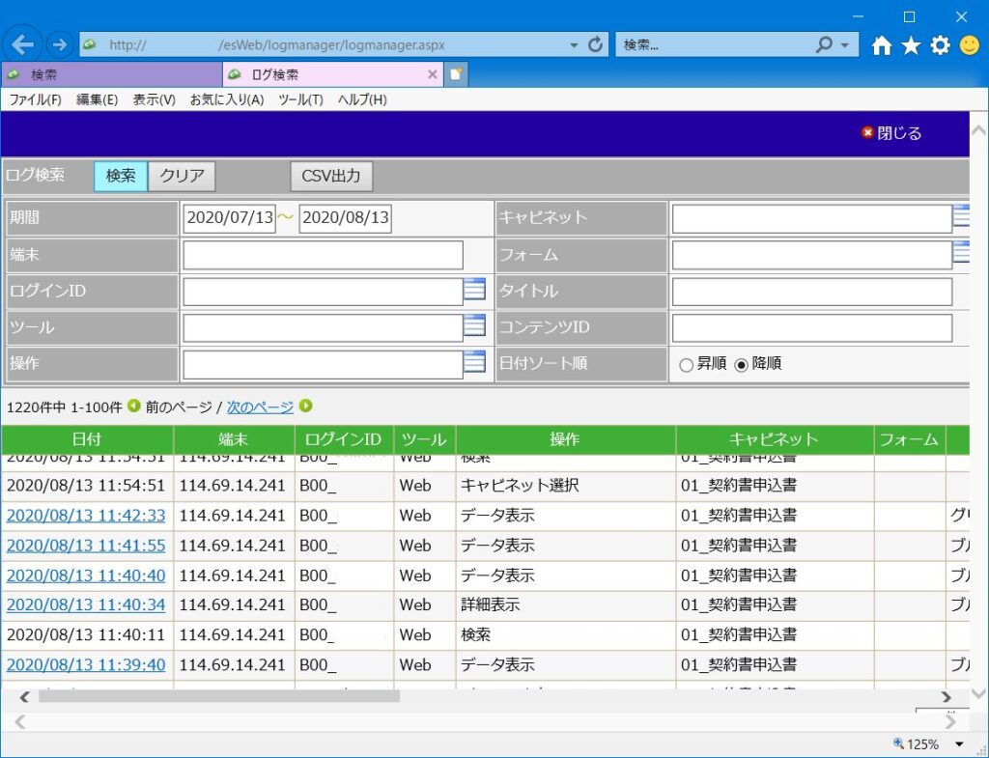Viewport: 989px width, 758px height.
Task: Go to 次のページ link
Action: (x=260, y=407)
